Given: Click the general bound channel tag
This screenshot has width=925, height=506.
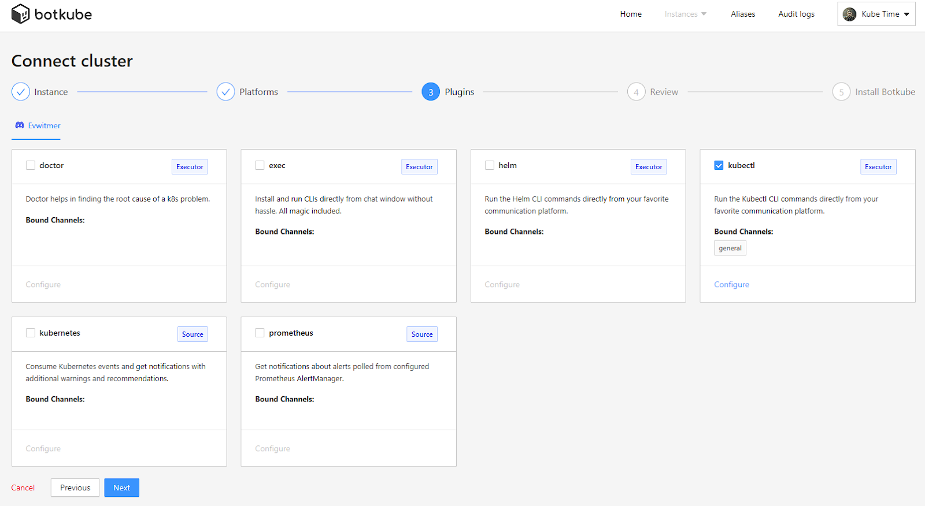Looking at the screenshot, I should [x=730, y=248].
